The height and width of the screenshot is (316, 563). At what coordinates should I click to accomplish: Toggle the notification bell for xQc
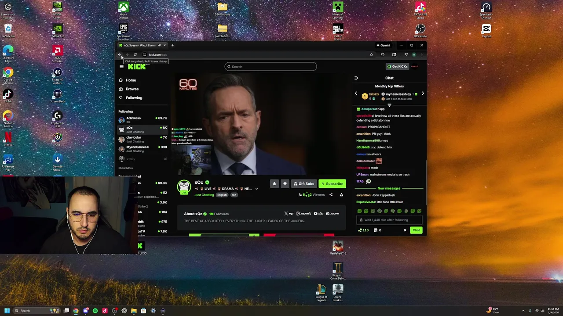click(274, 184)
